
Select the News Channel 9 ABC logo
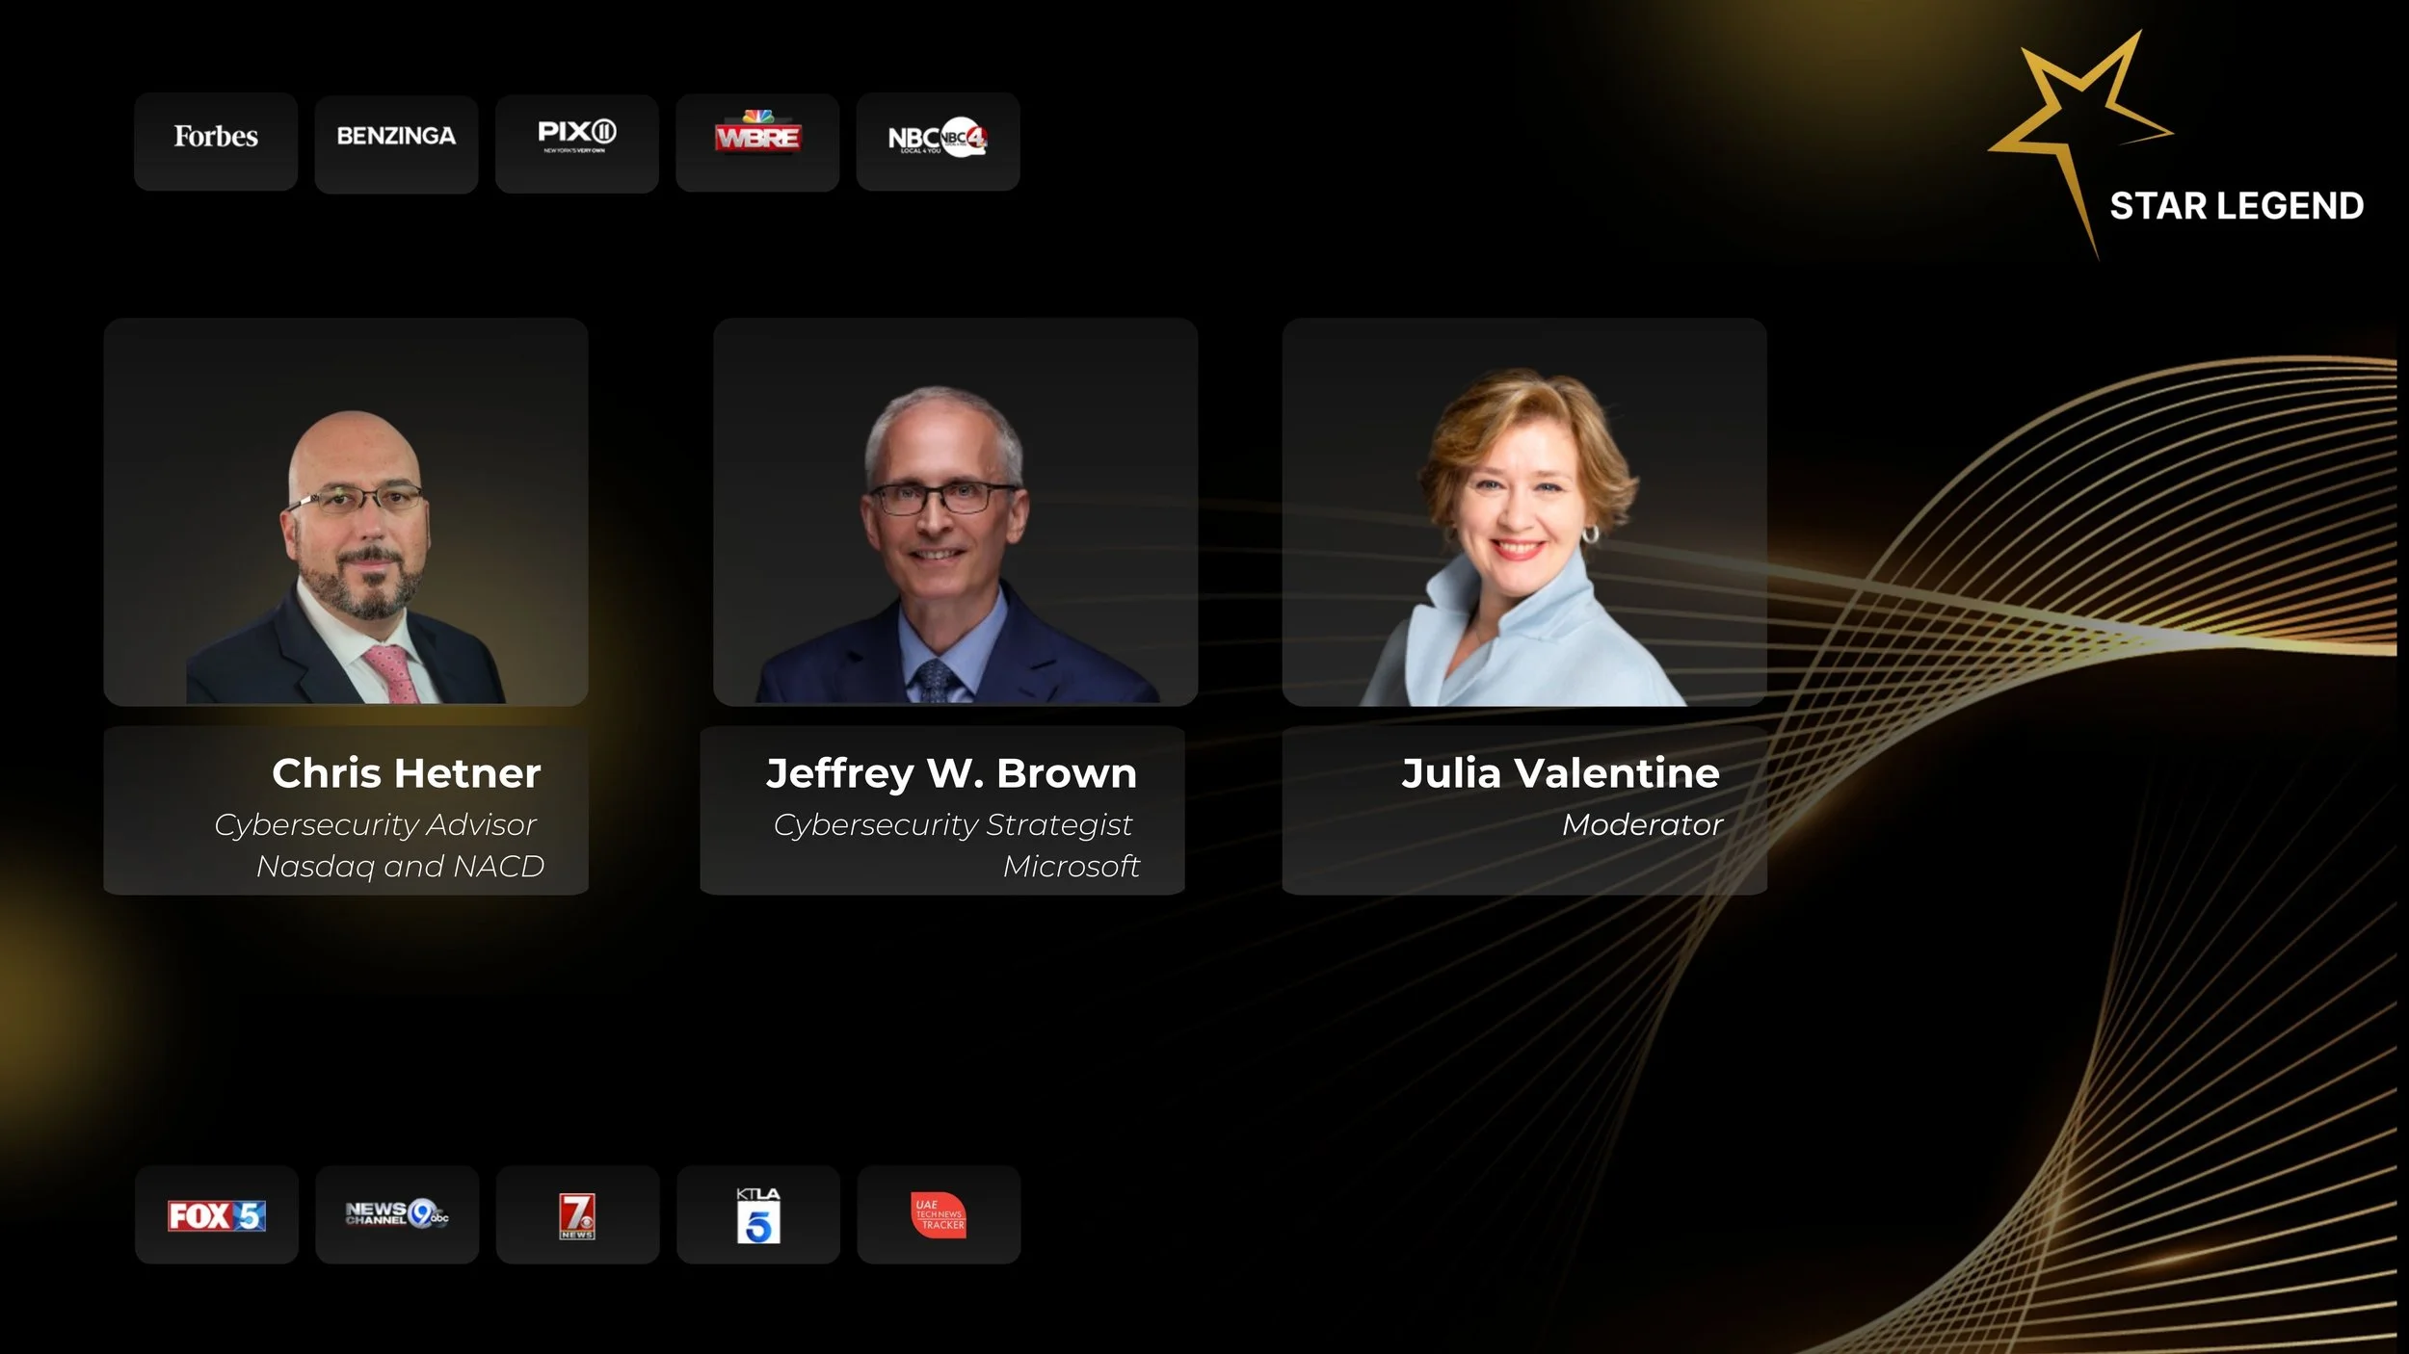click(397, 1214)
